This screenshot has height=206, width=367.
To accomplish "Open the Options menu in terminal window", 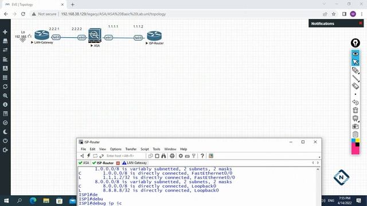I will (116, 149).
